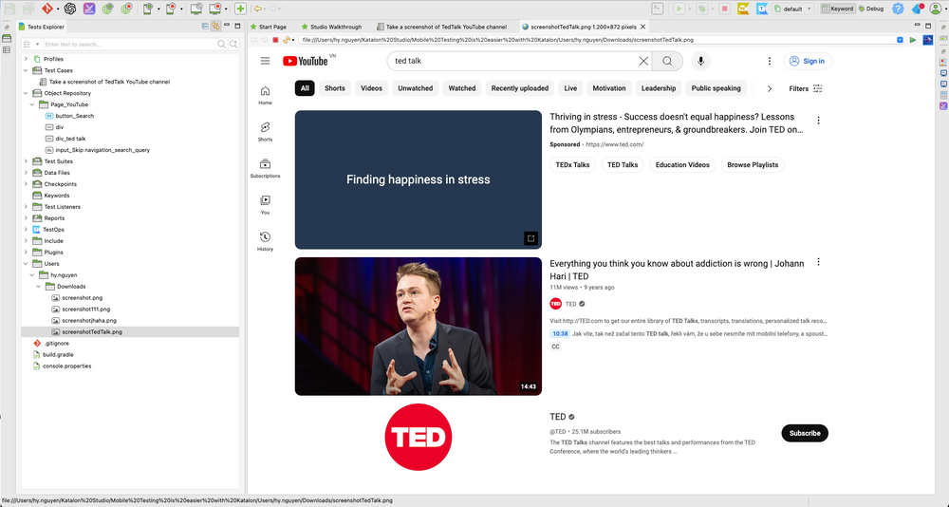Expand the Test Suites folder
The height and width of the screenshot is (507, 949).
tap(27, 161)
